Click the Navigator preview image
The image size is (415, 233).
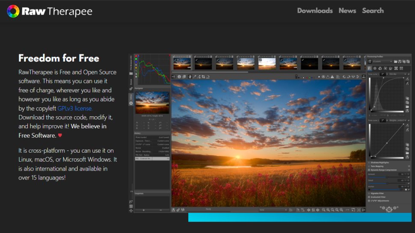point(152,103)
